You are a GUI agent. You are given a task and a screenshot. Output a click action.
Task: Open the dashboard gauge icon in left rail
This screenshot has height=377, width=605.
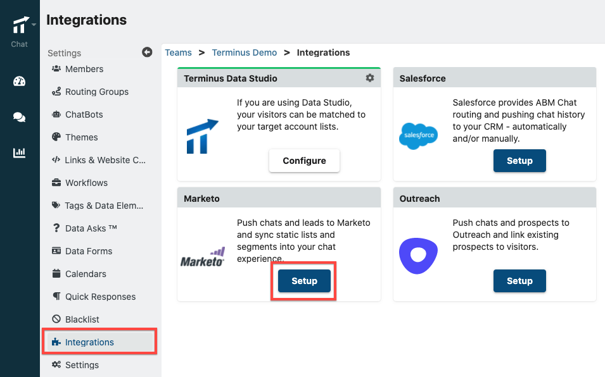click(19, 81)
